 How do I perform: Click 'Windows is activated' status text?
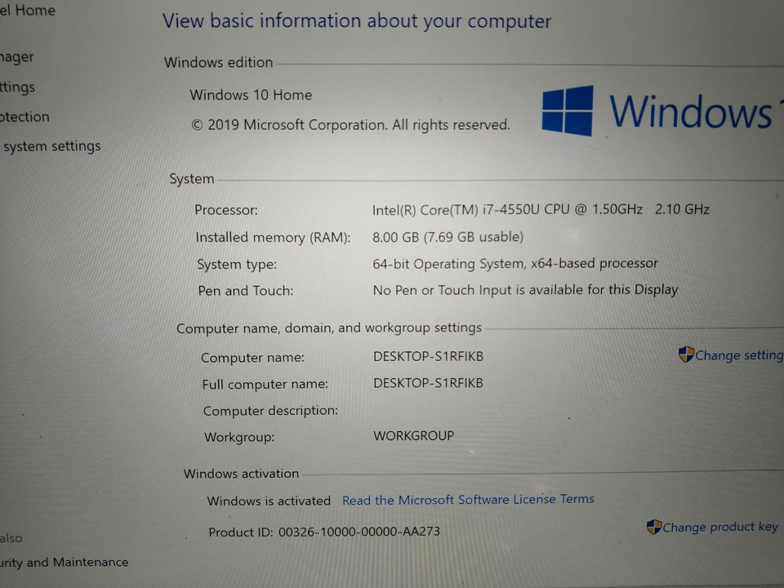click(x=269, y=501)
